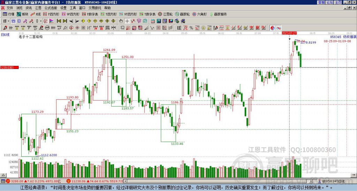Click the black right-pointing arrow icon
The height and width of the screenshot is (191, 357).
(x=77, y=21)
